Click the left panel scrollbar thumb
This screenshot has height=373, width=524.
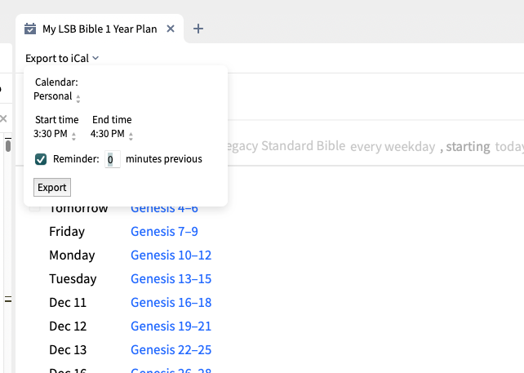[x=8, y=147]
